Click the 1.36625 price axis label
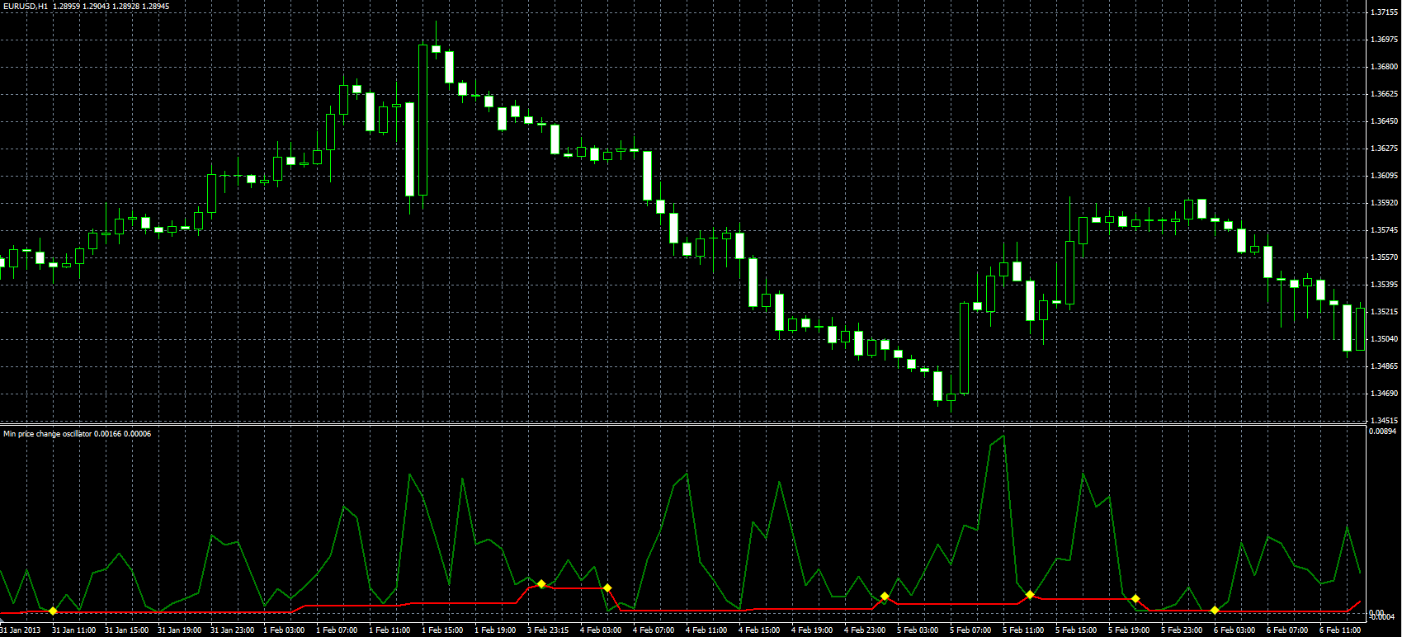 [1383, 94]
